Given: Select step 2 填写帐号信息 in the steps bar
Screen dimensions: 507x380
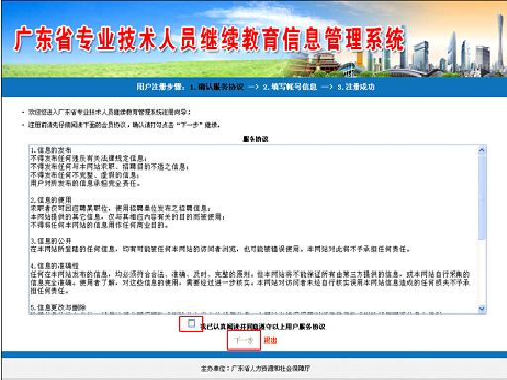Looking at the screenshot, I should (x=290, y=87).
